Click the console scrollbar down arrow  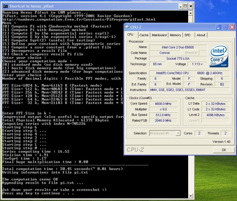coord(190,196)
